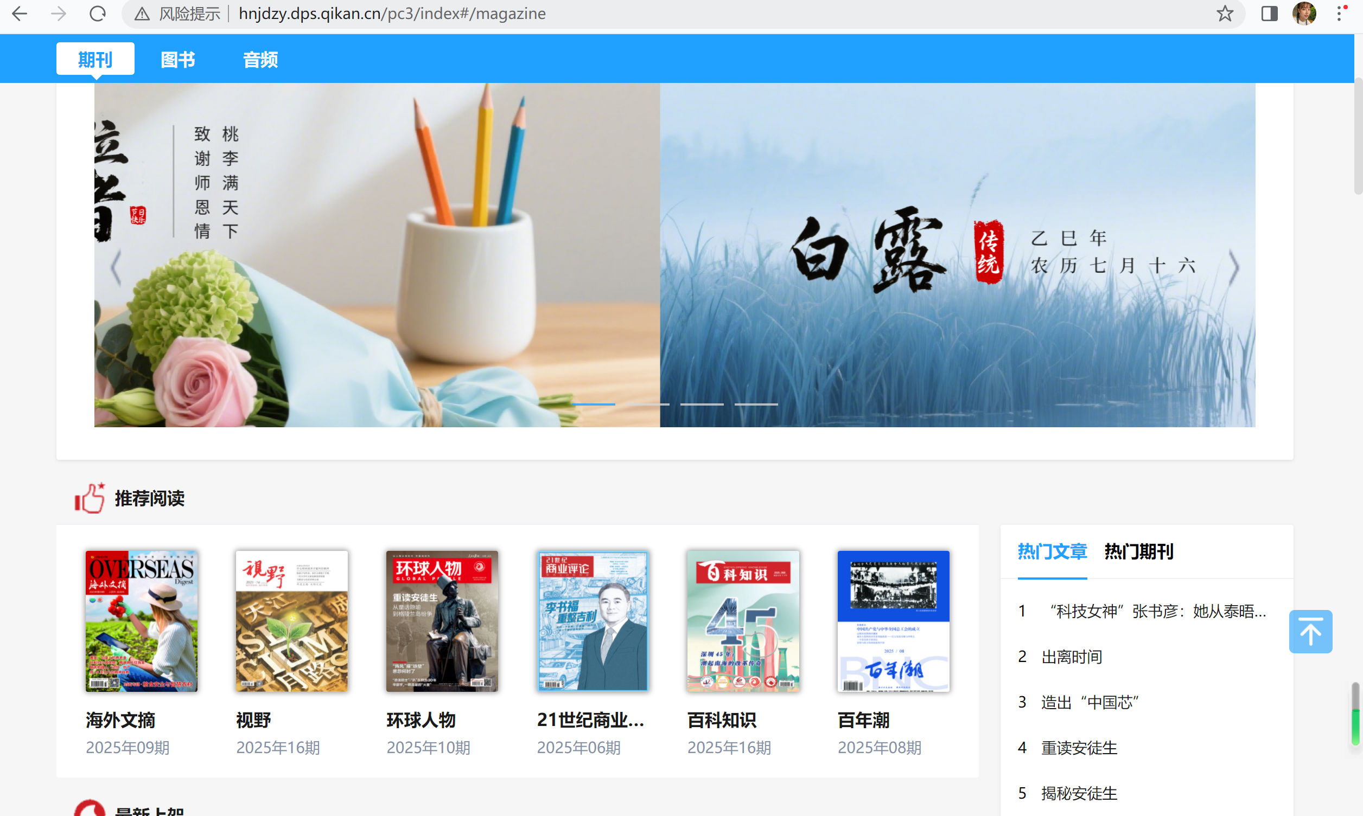Go to next banner slide arrow
1363x816 pixels.
pos(1234,268)
